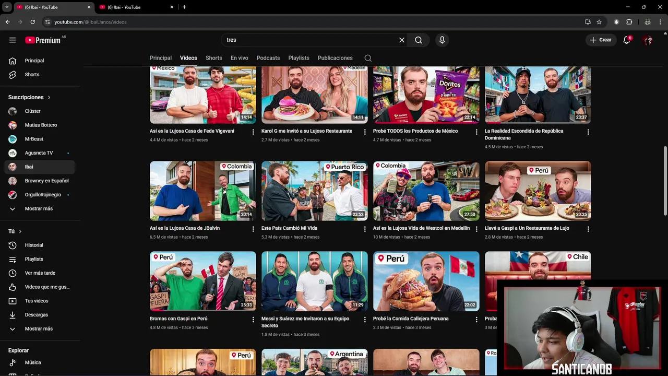Open Matias Bottero subscription channel
The image size is (668, 376).
40,125
